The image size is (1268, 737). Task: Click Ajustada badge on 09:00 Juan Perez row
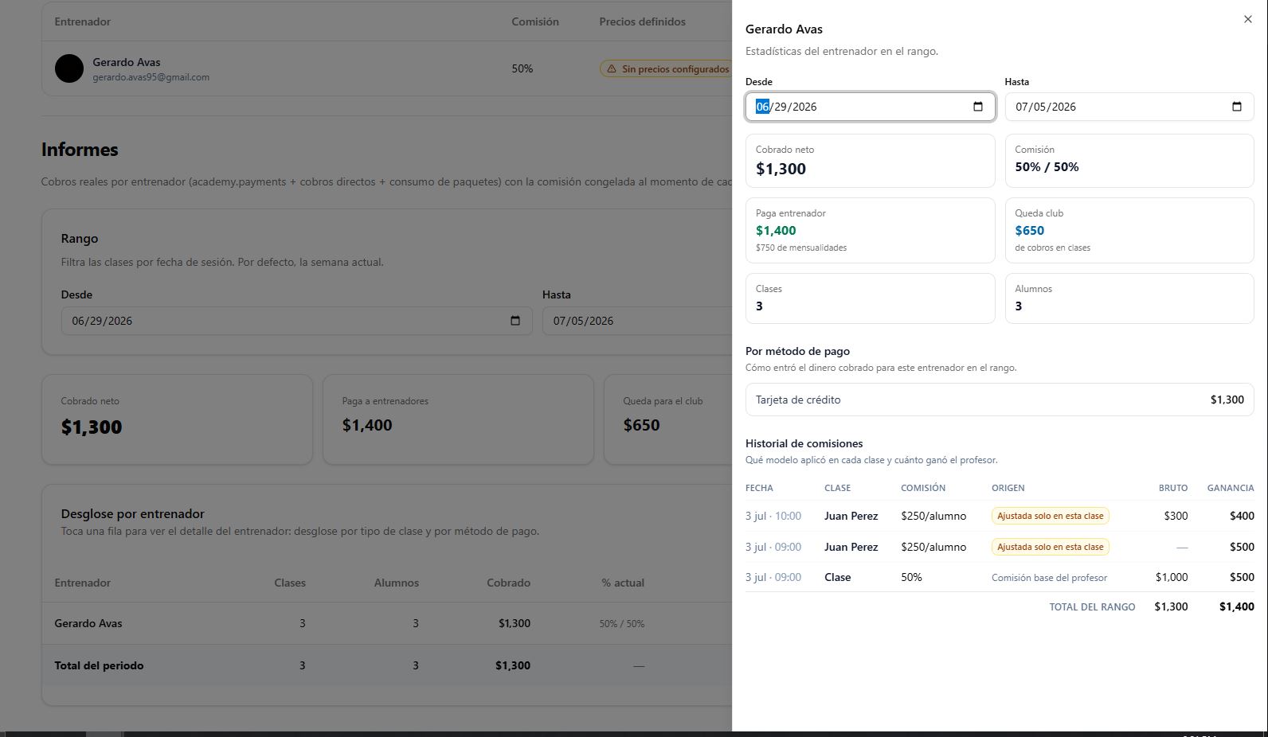coord(1050,547)
